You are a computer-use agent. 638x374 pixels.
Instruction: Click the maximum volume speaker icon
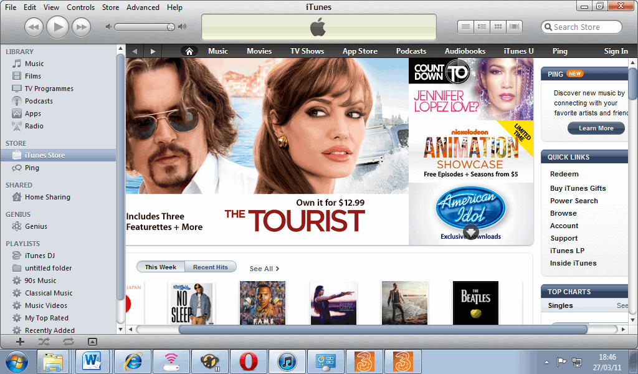click(x=183, y=27)
